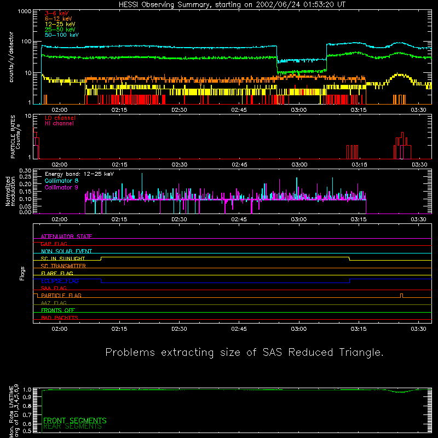Click the particle flag pulse near 03:25

pyautogui.click(x=402, y=296)
